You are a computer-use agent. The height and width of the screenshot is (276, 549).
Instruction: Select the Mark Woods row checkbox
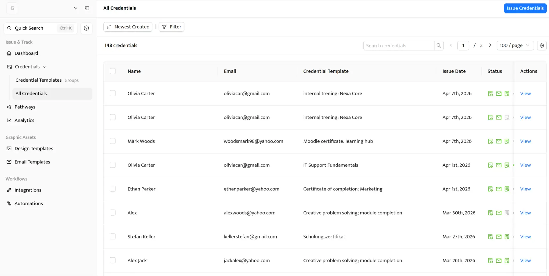[x=113, y=141]
